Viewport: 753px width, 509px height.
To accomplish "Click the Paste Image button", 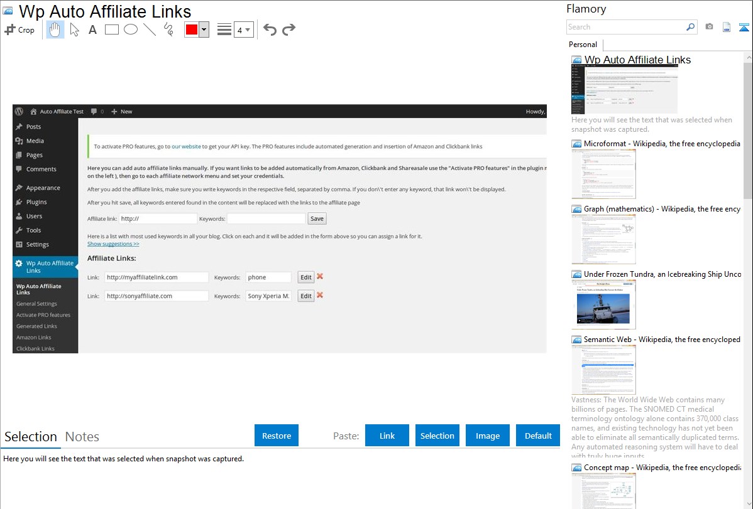I will click(488, 436).
